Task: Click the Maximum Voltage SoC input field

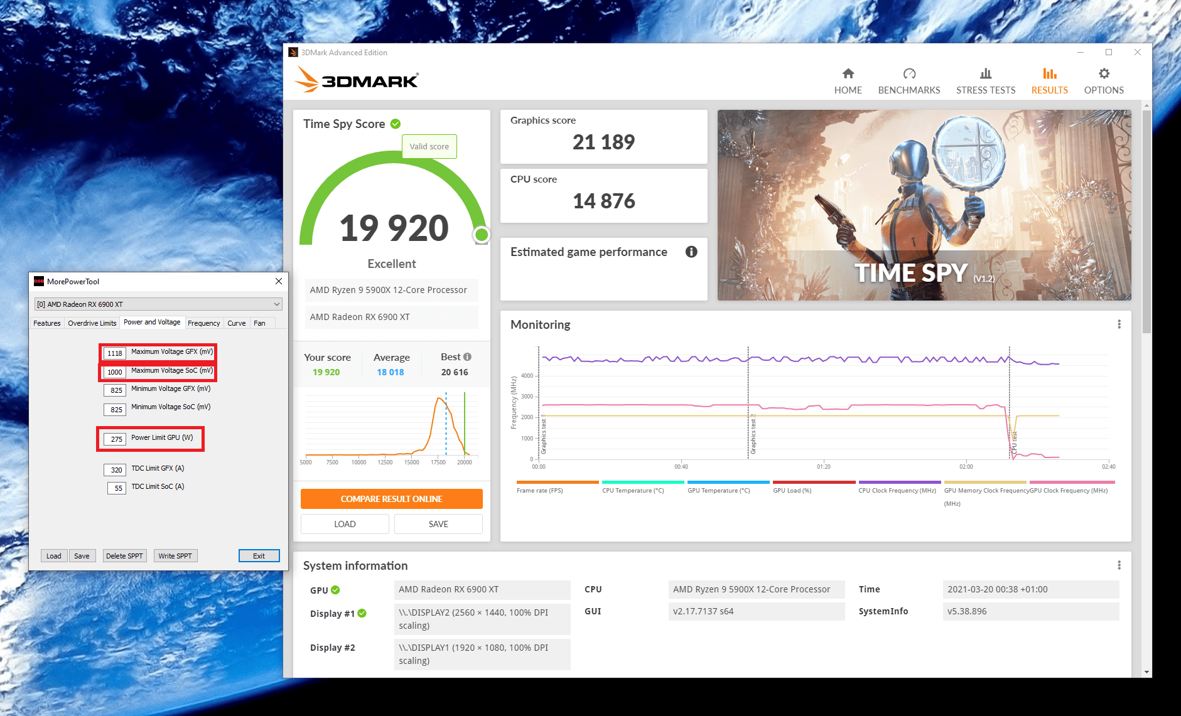Action: [x=115, y=372]
